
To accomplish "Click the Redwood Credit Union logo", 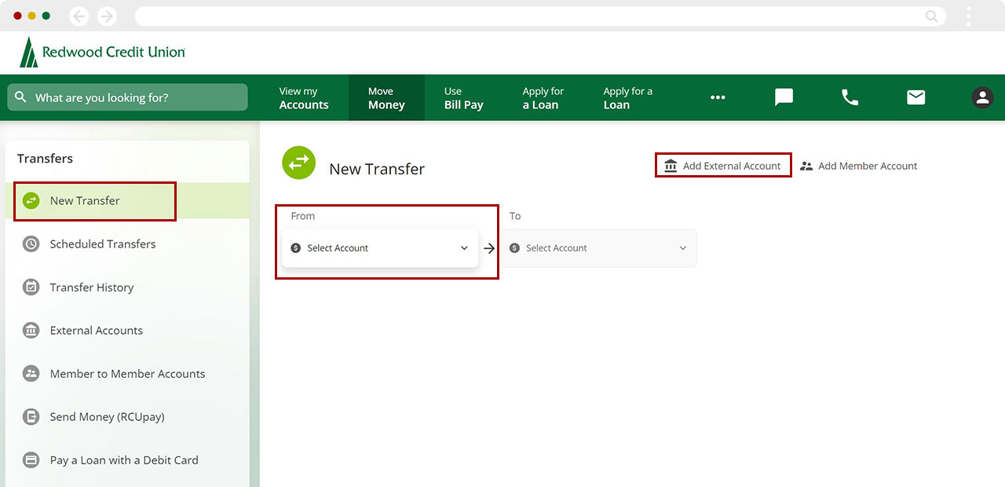I will pos(103,53).
